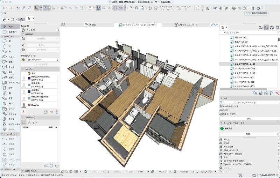The height and width of the screenshot is (178, 280).
Task: Toggle the group suspend toolbar button
Action: (x=115, y=8)
